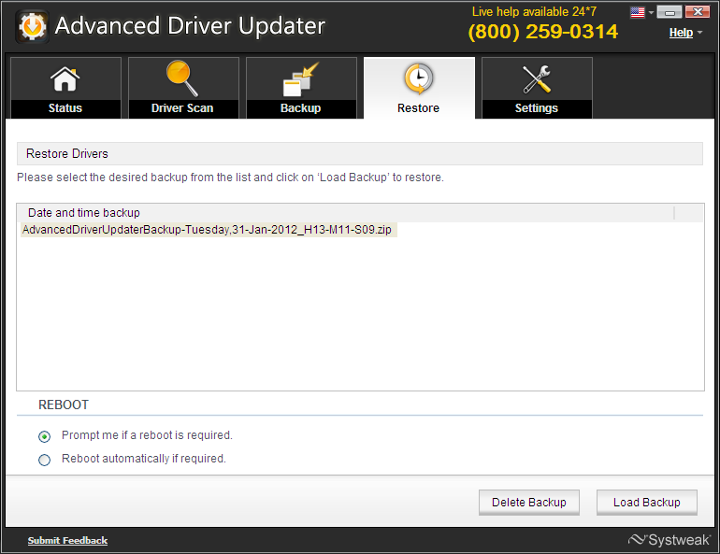Image resolution: width=720 pixels, height=554 pixels.
Task: Open the Help link
Action: pyautogui.click(x=681, y=33)
